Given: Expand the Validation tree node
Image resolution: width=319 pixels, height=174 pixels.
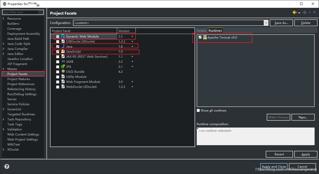Looking at the screenshot, I should tap(4, 129).
